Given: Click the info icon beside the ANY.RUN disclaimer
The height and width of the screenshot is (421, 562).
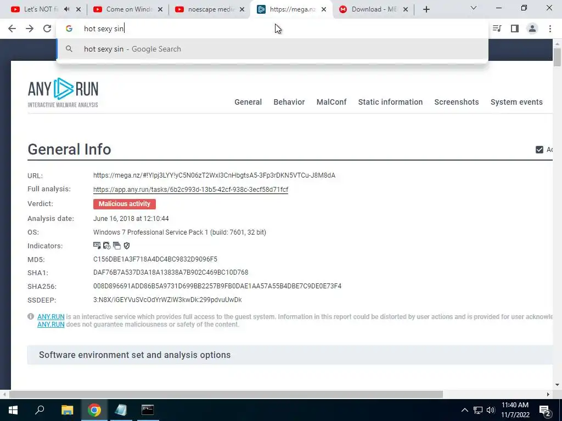Looking at the screenshot, I should click(x=31, y=316).
